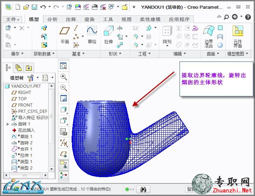
Task: Switch to Folder browser navigator tab
Action: [19, 67]
